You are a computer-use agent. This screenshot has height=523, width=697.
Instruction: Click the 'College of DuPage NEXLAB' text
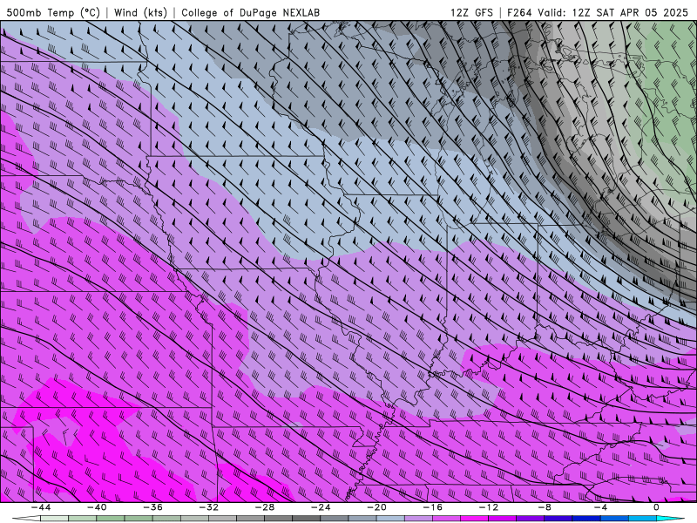pos(250,12)
